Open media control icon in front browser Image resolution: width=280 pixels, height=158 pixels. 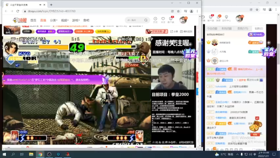(x=185, y=11)
